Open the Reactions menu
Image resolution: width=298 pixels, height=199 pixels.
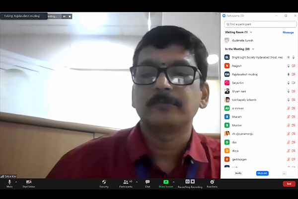pyautogui.click(x=212, y=182)
